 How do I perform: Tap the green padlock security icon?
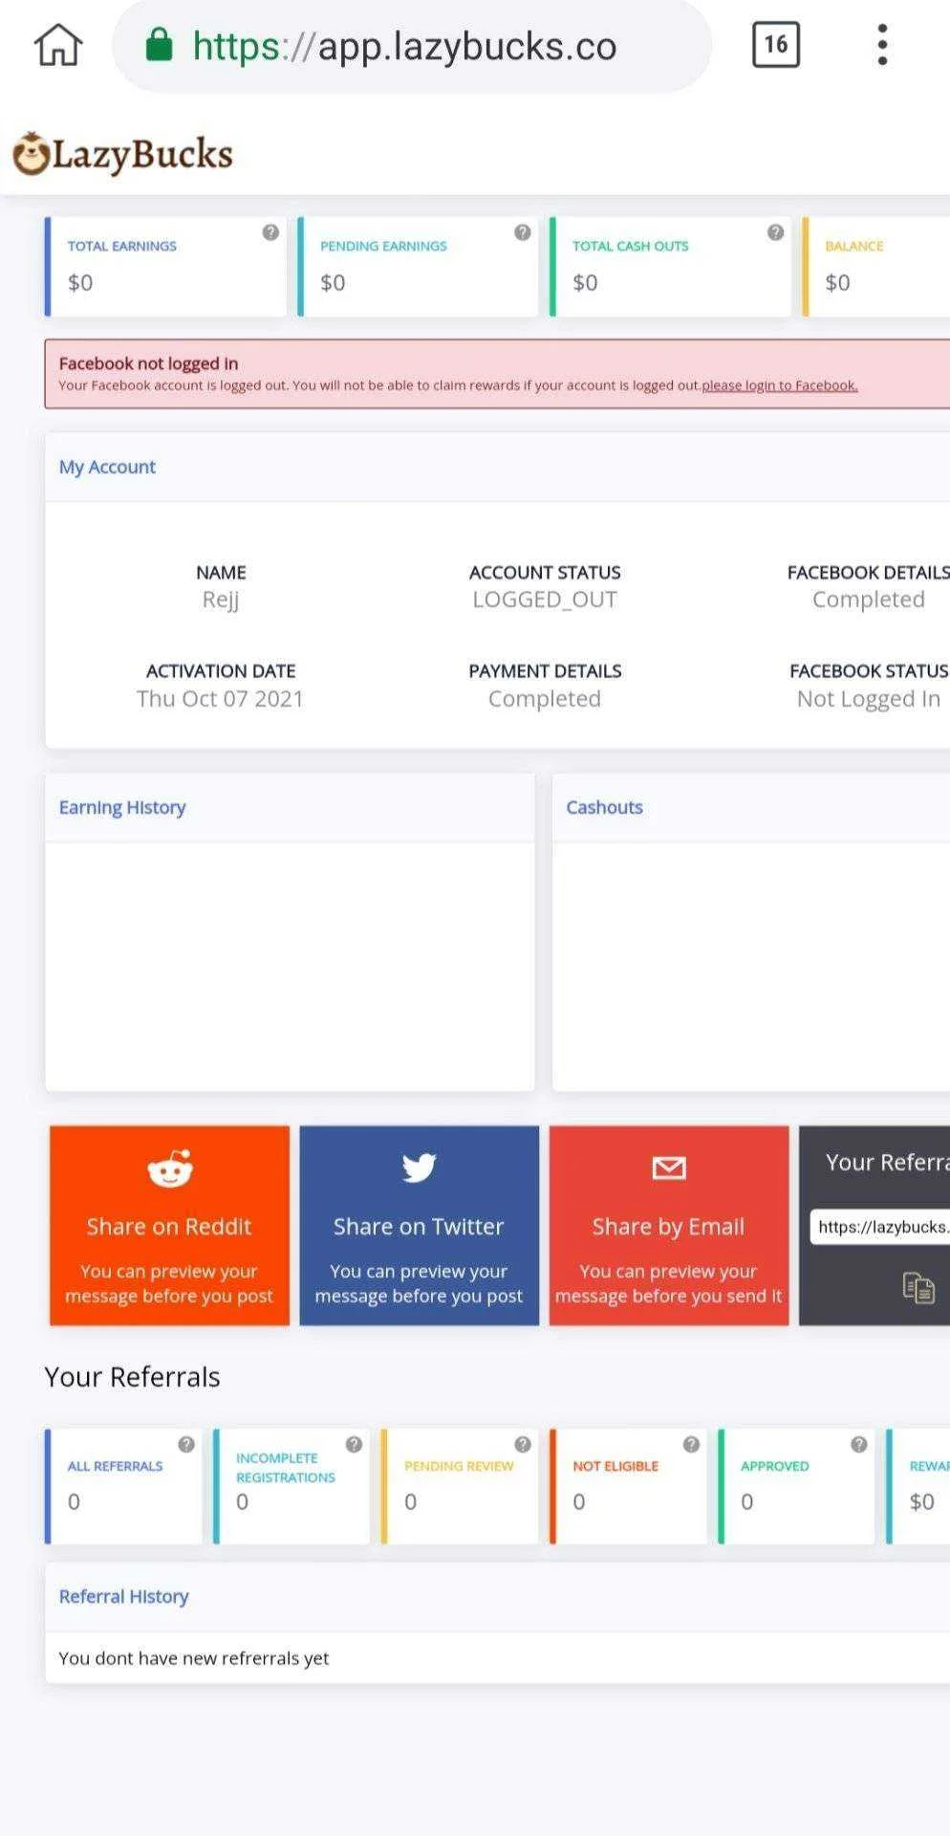[159, 44]
